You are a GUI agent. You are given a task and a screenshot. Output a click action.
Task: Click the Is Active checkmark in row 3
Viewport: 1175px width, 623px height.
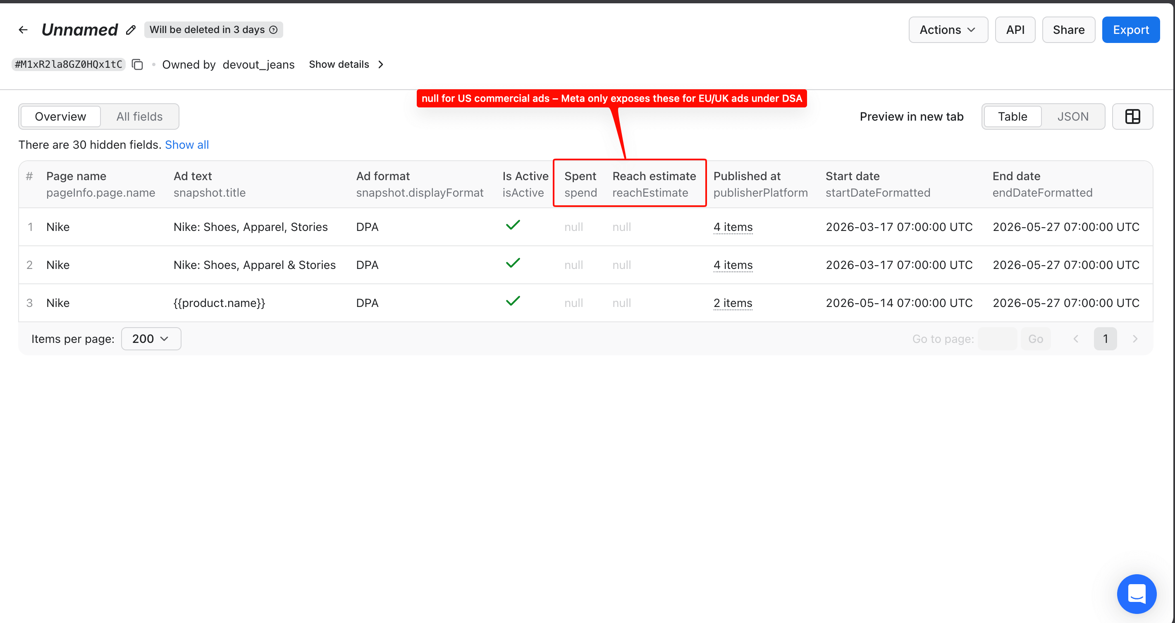tap(513, 301)
